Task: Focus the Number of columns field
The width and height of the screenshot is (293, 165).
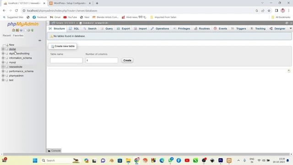Action: [x=102, y=60]
